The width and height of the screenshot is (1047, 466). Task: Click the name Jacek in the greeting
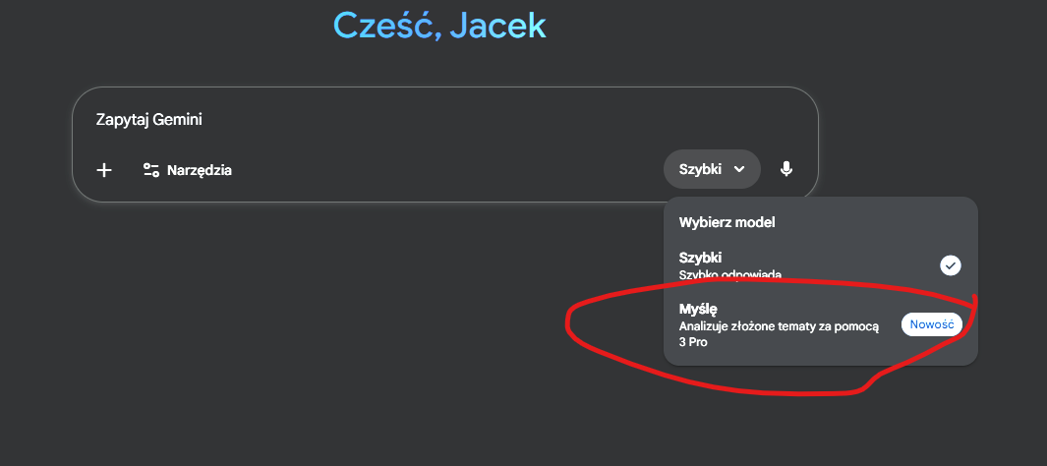(497, 25)
